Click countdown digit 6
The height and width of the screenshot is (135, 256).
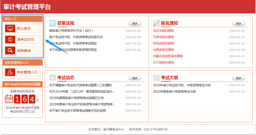[x=25, y=99]
